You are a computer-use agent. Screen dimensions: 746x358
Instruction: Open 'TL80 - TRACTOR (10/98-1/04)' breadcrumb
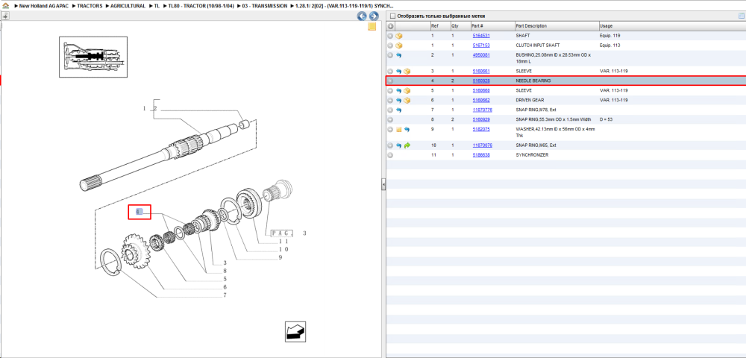pos(201,6)
